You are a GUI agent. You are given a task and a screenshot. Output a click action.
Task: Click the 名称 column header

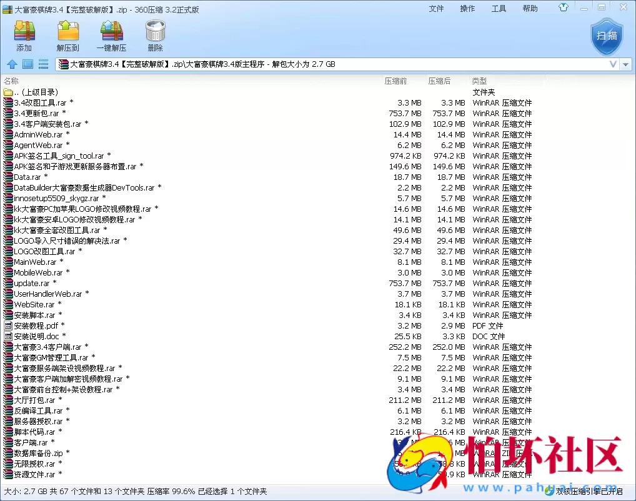coord(11,81)
